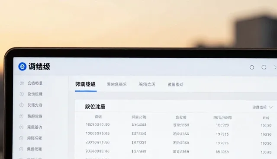Switch to the third tab
This screenshot has width=277, height=159.
147,84
